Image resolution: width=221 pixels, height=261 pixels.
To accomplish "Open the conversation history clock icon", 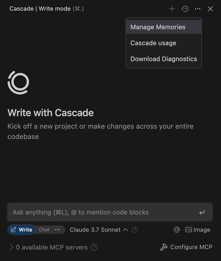I will tap(185, 9).
